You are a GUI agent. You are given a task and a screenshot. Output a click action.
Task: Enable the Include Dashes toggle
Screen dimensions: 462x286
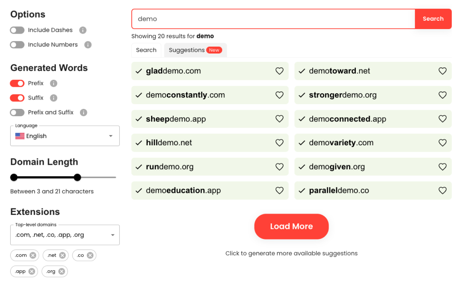(17, 30)
